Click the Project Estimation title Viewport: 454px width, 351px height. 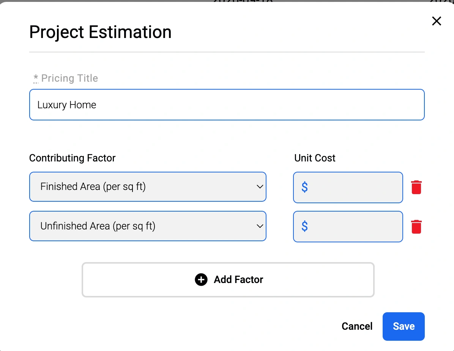pyautogui.click(x=100, y=32)
